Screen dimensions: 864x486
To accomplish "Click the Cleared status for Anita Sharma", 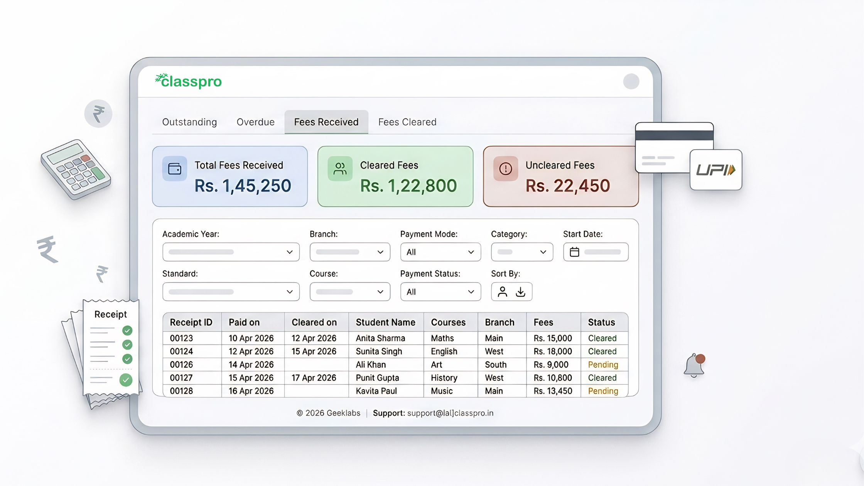I will tap(602, 338).
